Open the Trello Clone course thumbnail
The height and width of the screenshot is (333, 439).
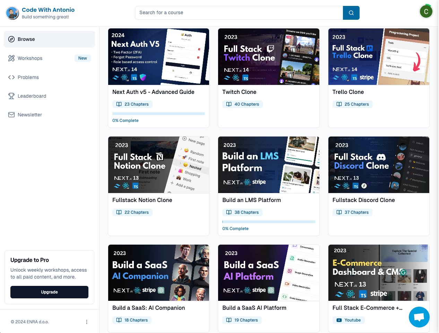pyautogui.click(x=379, y=57)
